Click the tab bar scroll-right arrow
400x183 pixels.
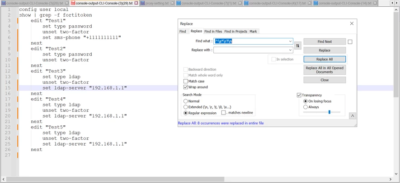point(397,3)
